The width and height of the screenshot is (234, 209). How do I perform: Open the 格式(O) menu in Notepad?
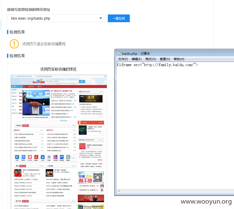(x=150, y=59)
